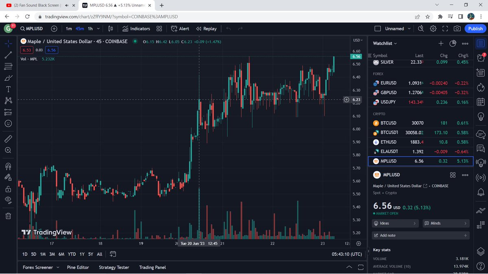Open the Forex Screener dropdown arrow

[x=58, y=267]
